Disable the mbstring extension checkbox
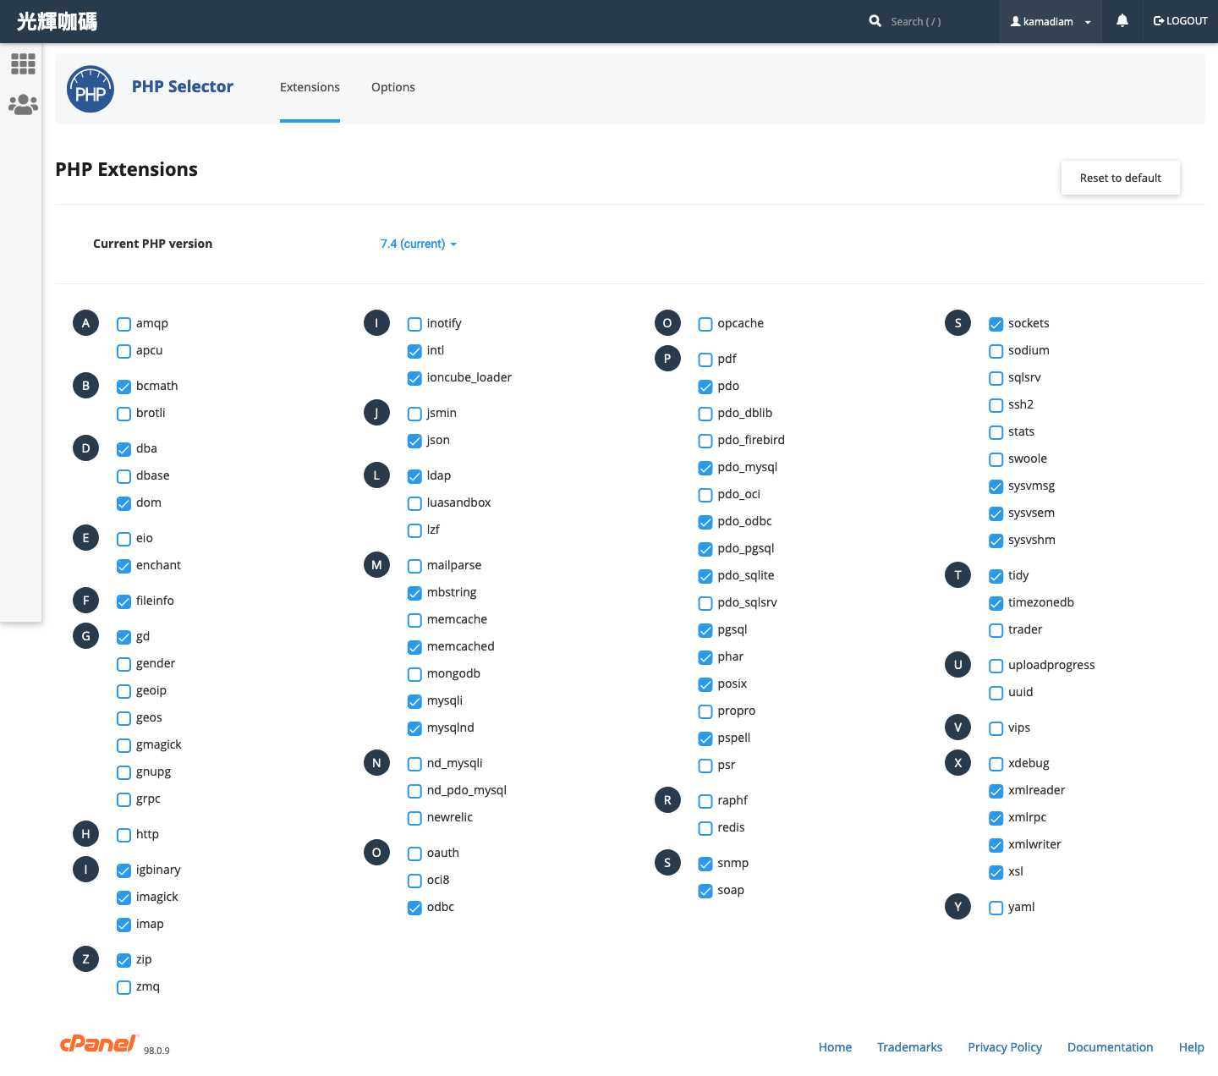This screenshot has width=1218, height=1076. tap(414, 593)
